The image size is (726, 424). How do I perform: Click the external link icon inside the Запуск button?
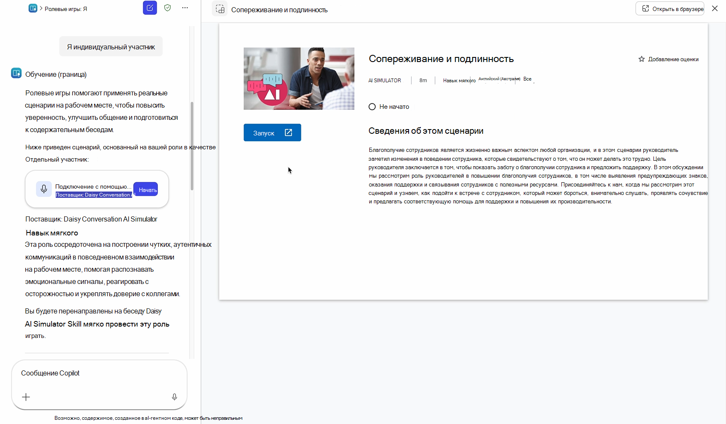[288, 132]
